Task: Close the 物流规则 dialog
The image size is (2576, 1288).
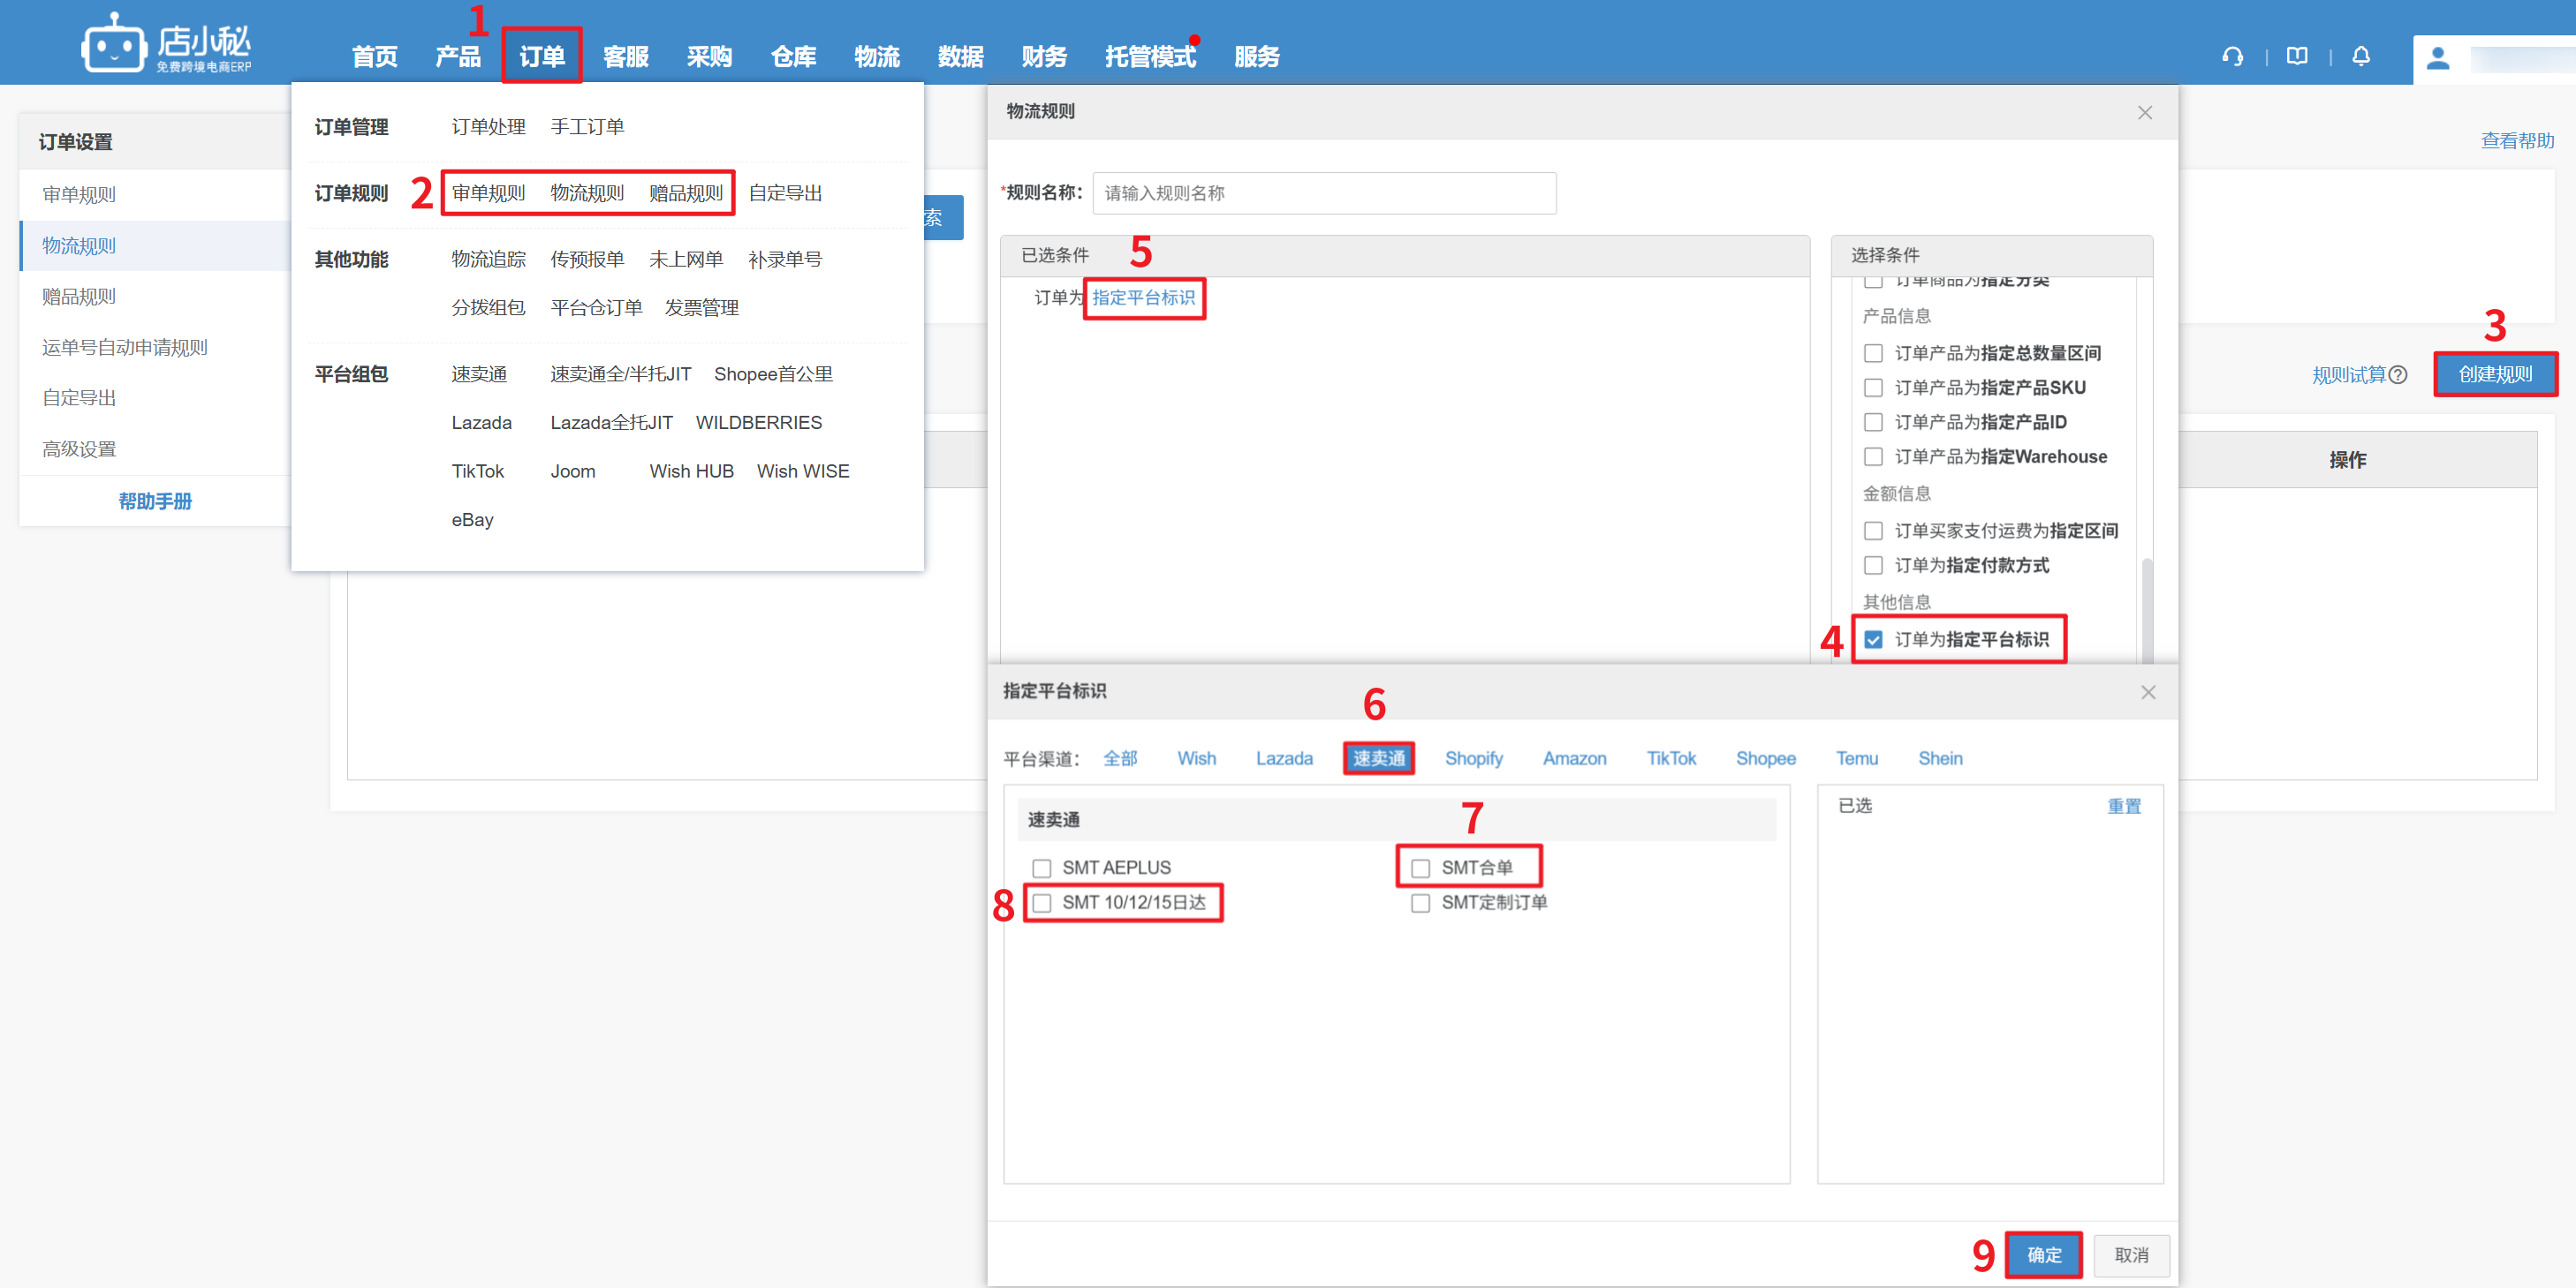Action: pos(2145,113)
